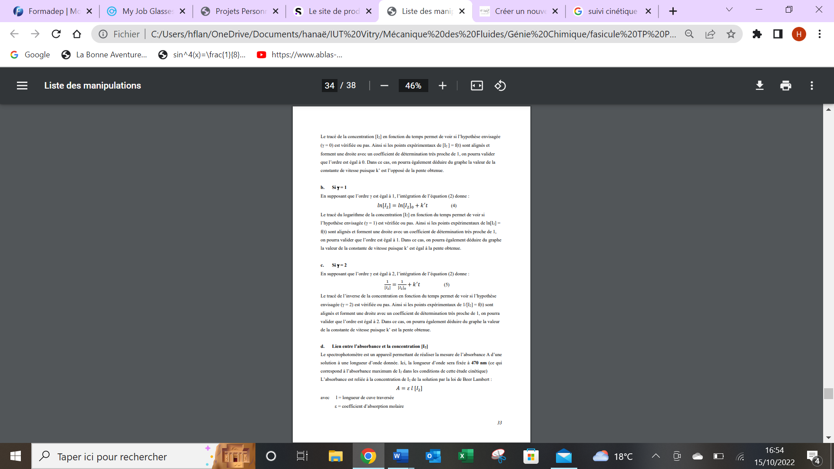This screenshot has width=834, height=469.
Task: Open the PDF viewer more actions menu
Action: coord(811,86)
